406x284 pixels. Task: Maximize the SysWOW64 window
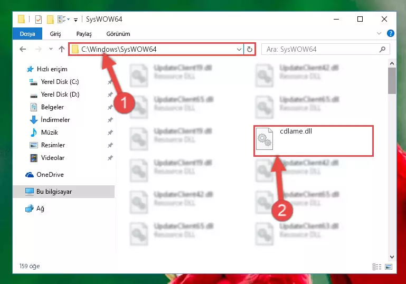[360, 19]
